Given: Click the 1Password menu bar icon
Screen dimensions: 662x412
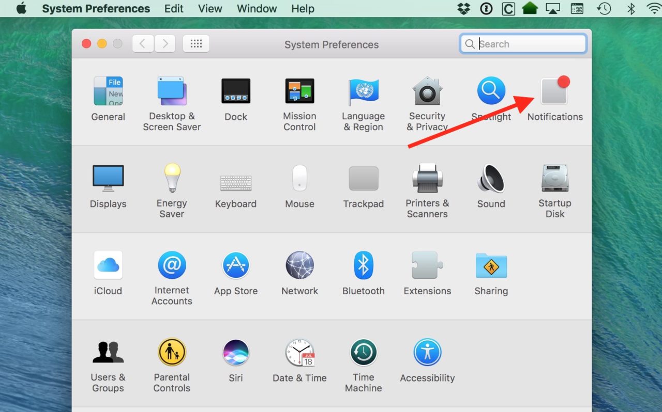Looking at the screenshot, I should coord(486,8).
